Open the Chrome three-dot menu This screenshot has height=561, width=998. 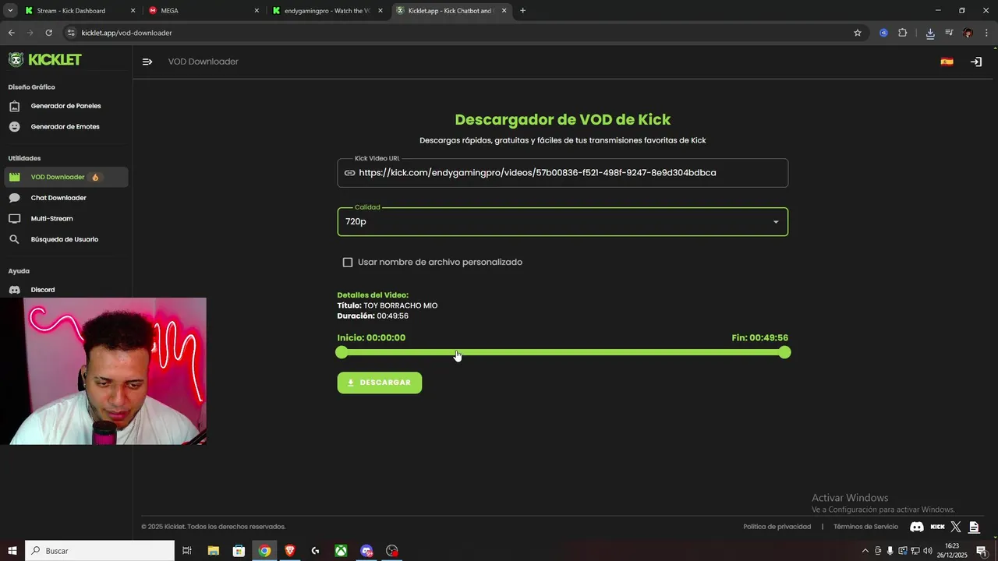[987, 33]
